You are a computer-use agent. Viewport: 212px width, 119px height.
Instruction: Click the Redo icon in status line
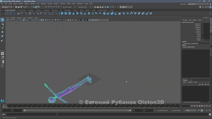(26, 7)
